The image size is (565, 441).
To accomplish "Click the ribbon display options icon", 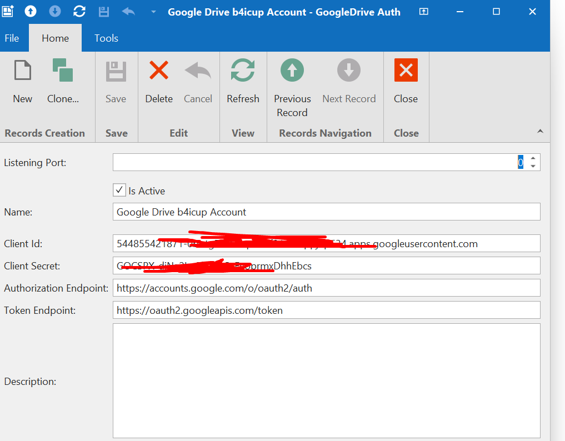I will (x=424, y=12).
